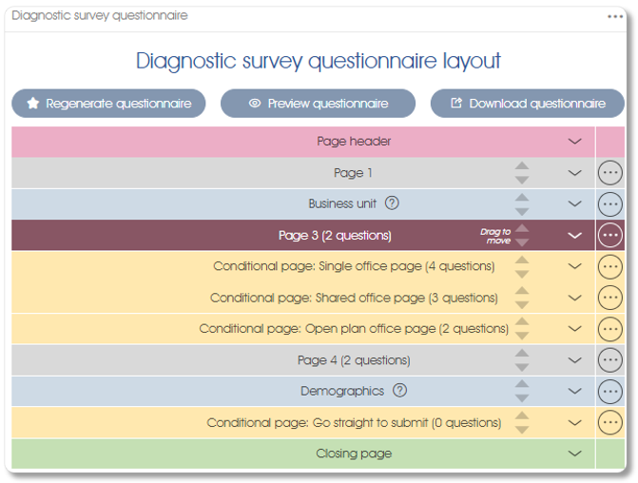The width and height of the screenshot is (638, 483).
Task: Move Demographics down with the down arrow
Action: [522, 398]
